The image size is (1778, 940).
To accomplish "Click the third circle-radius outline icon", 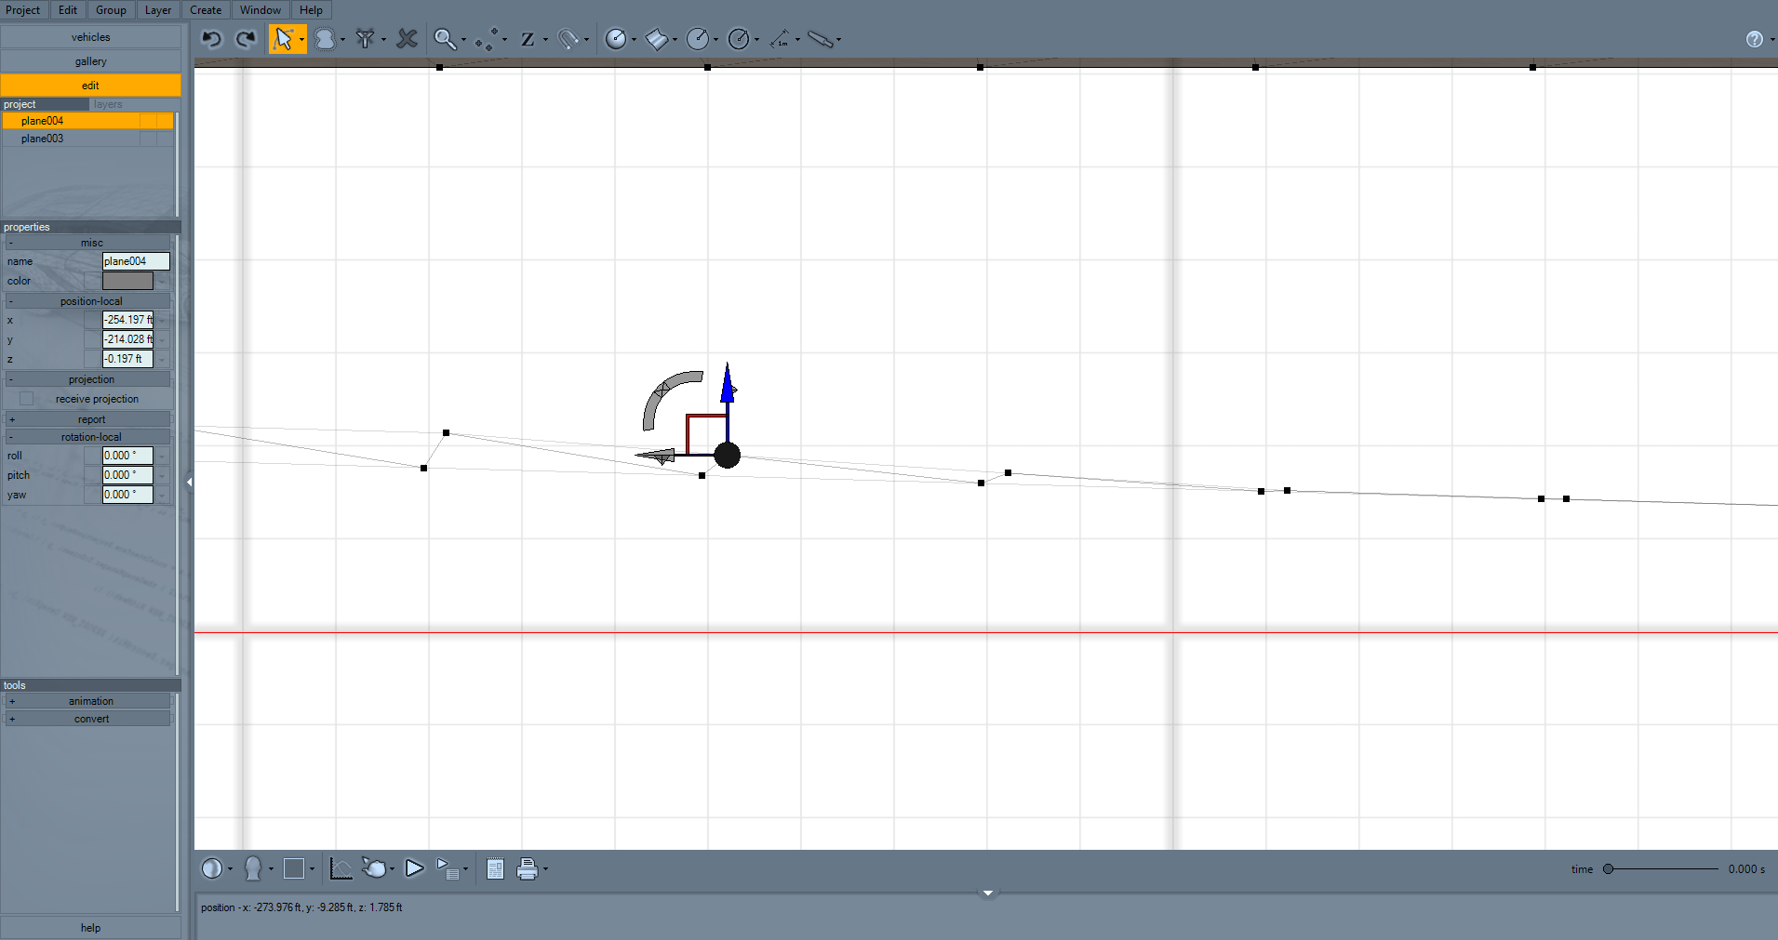I will [x=738, y=39].
